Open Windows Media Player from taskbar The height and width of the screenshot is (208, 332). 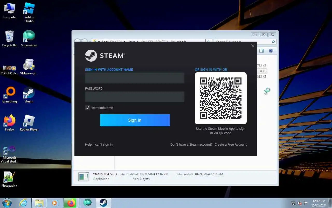[55, 203]
